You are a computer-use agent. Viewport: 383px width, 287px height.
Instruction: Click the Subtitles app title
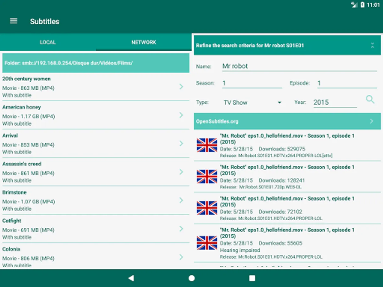click(45, 21)
